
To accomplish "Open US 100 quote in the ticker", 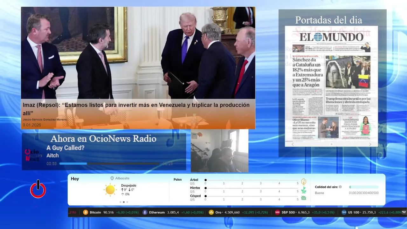I will [371, 212].
